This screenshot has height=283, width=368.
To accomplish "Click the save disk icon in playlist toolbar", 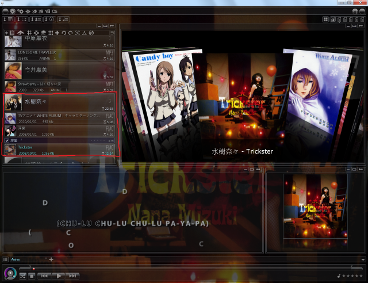I will coord(12,33).
